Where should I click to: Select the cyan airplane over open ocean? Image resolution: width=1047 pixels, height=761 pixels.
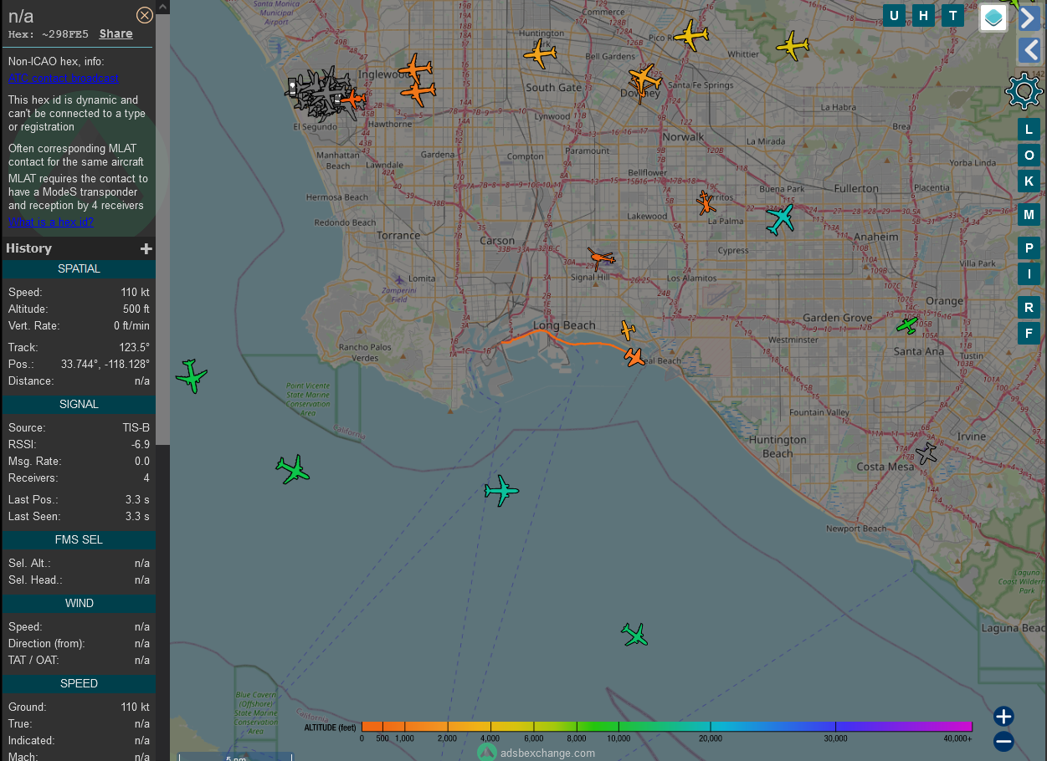pos(501,490)
